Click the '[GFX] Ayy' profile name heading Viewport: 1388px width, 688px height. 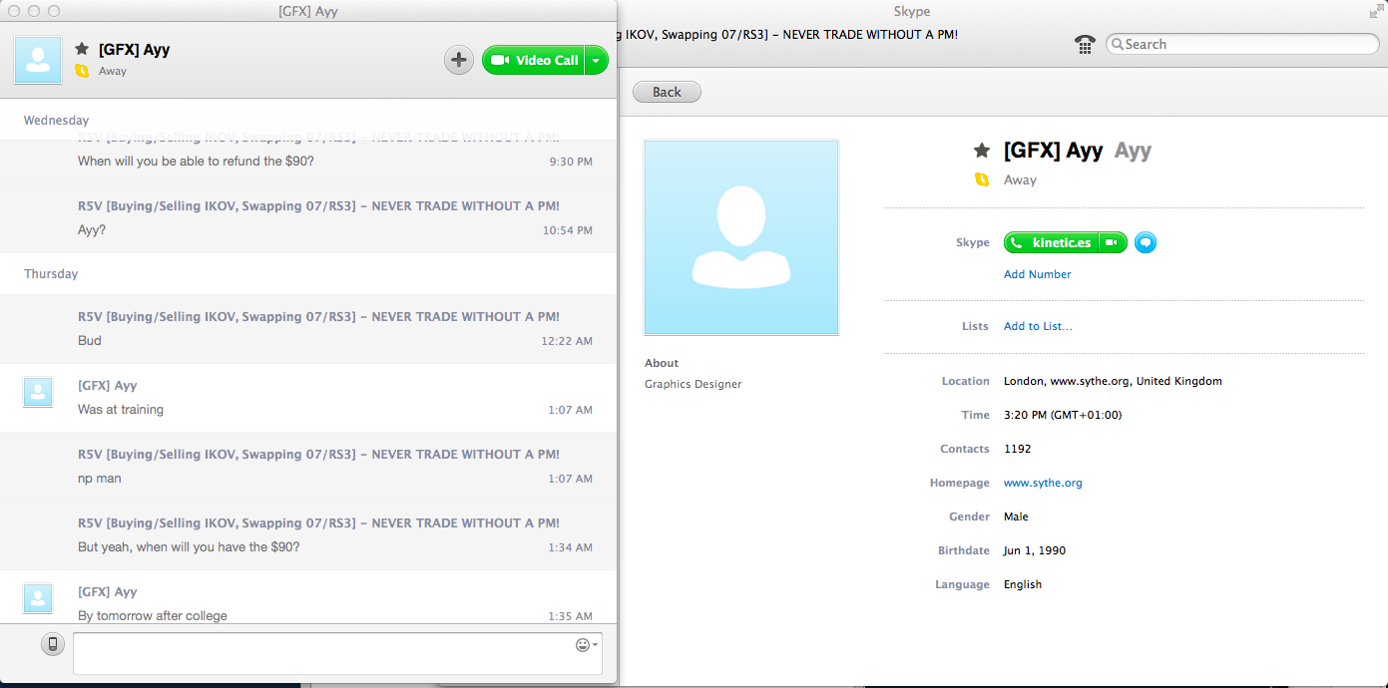click(1053, 151)
